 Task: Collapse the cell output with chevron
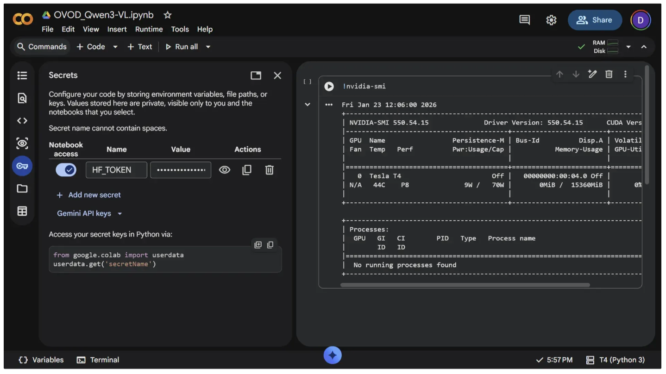pyautogui.click(x=308, y=105)
